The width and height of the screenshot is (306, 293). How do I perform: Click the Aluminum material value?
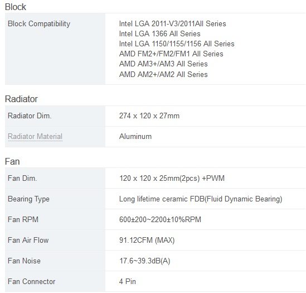coord(135,136)
